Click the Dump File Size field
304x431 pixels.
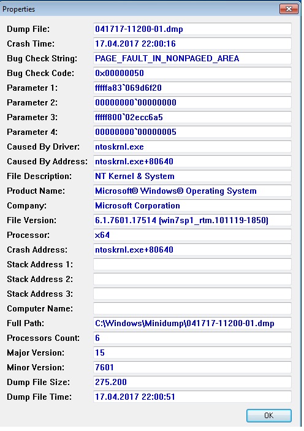click(192, 382)
